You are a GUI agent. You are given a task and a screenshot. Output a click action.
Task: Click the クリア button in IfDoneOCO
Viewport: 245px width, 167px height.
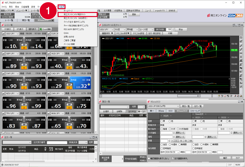pyautogui.click(x=237, y=158)
